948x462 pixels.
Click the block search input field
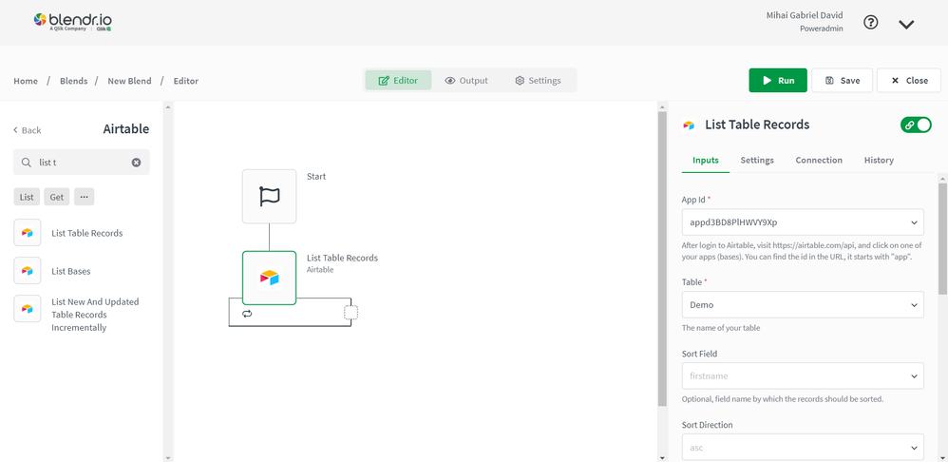coord(82,163)
